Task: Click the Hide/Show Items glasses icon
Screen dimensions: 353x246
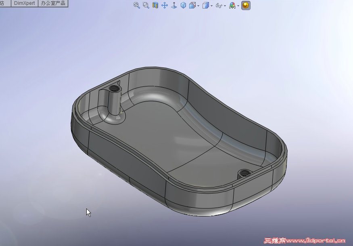Action: 219,5
